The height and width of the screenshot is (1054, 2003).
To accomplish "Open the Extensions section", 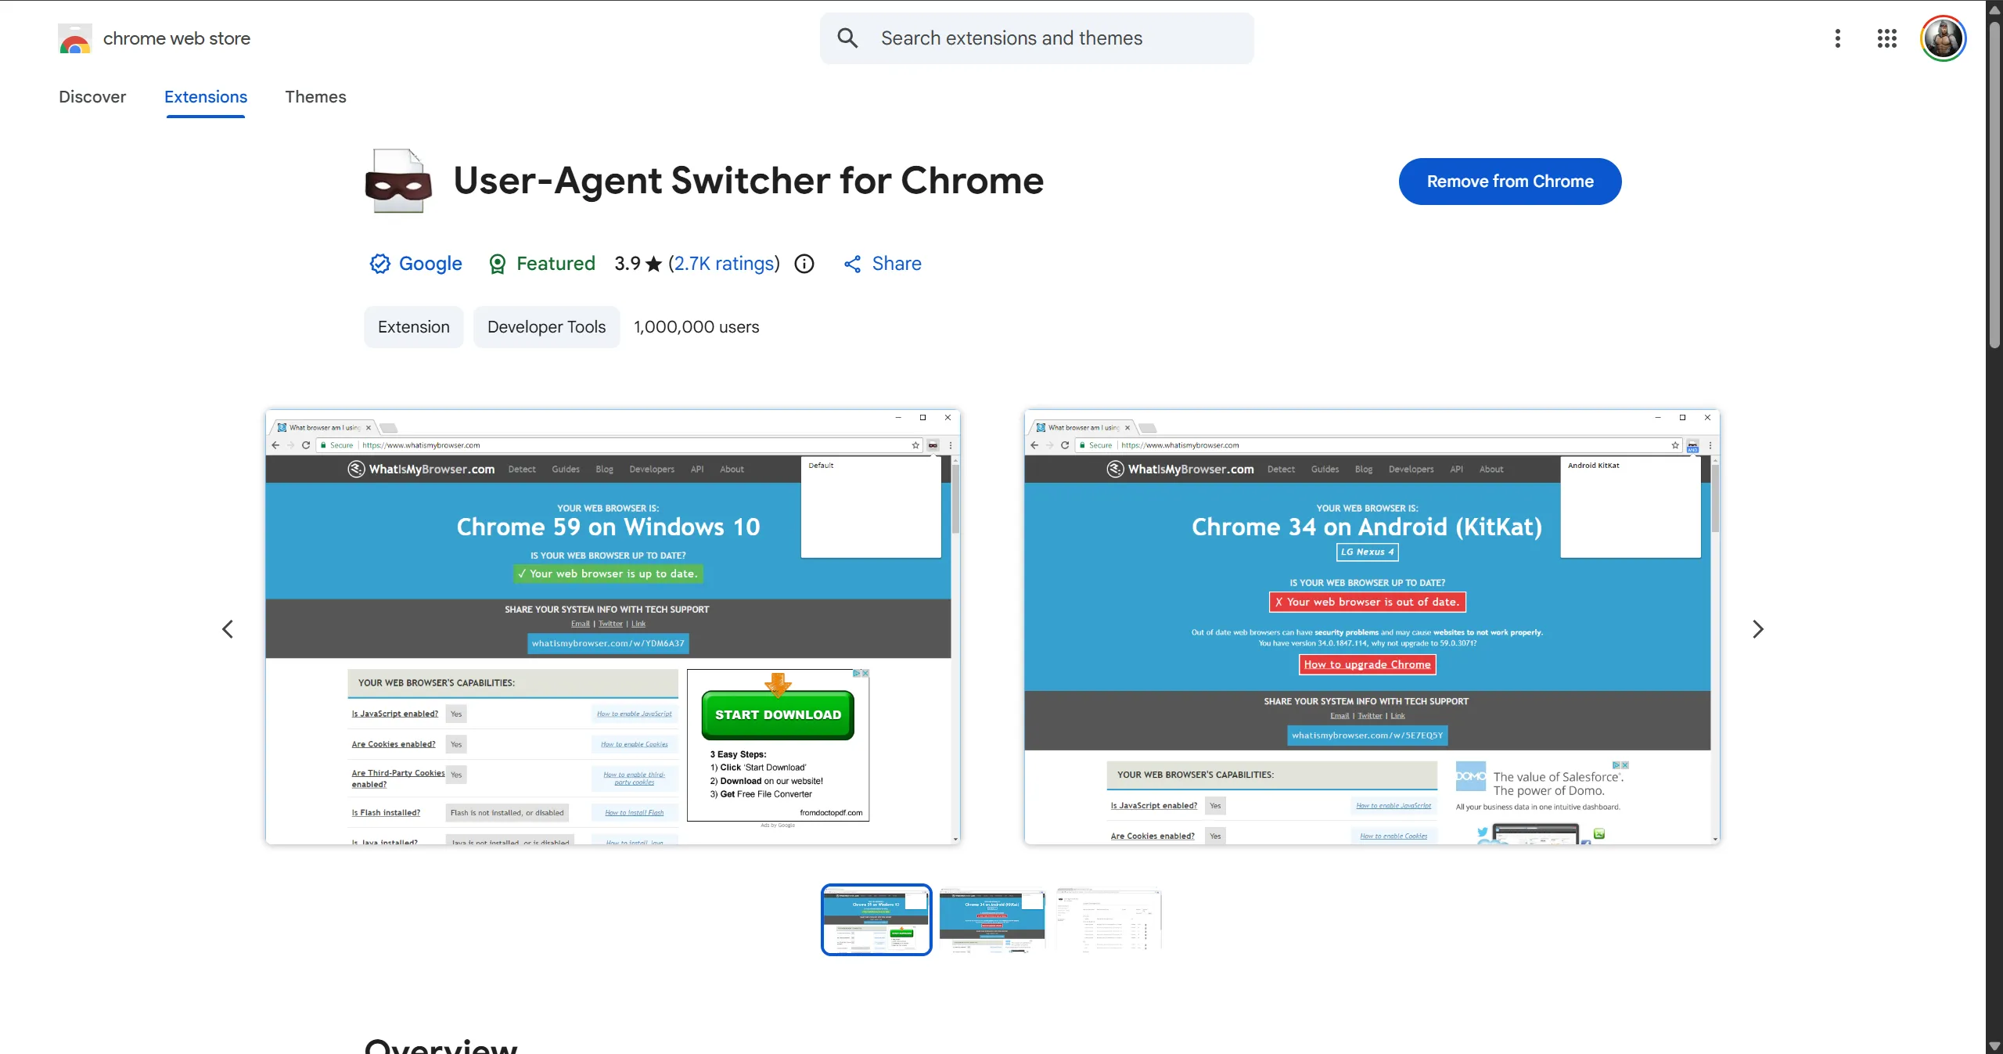I will 205,97.
